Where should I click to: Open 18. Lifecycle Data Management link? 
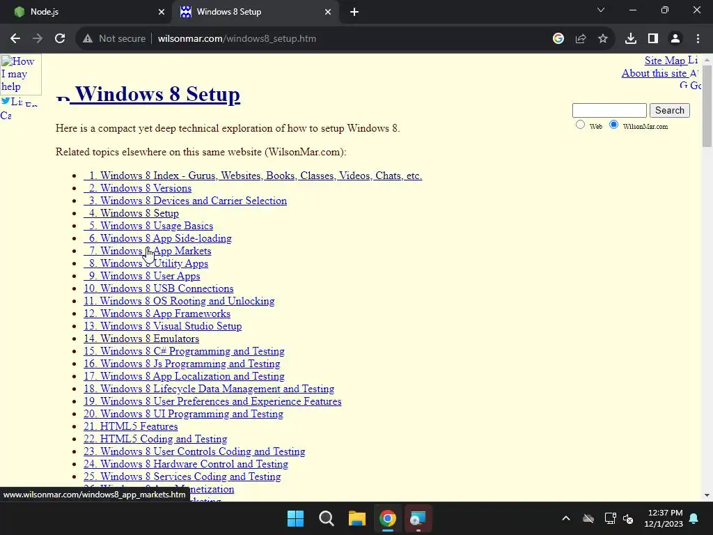(x=209, y=389)
